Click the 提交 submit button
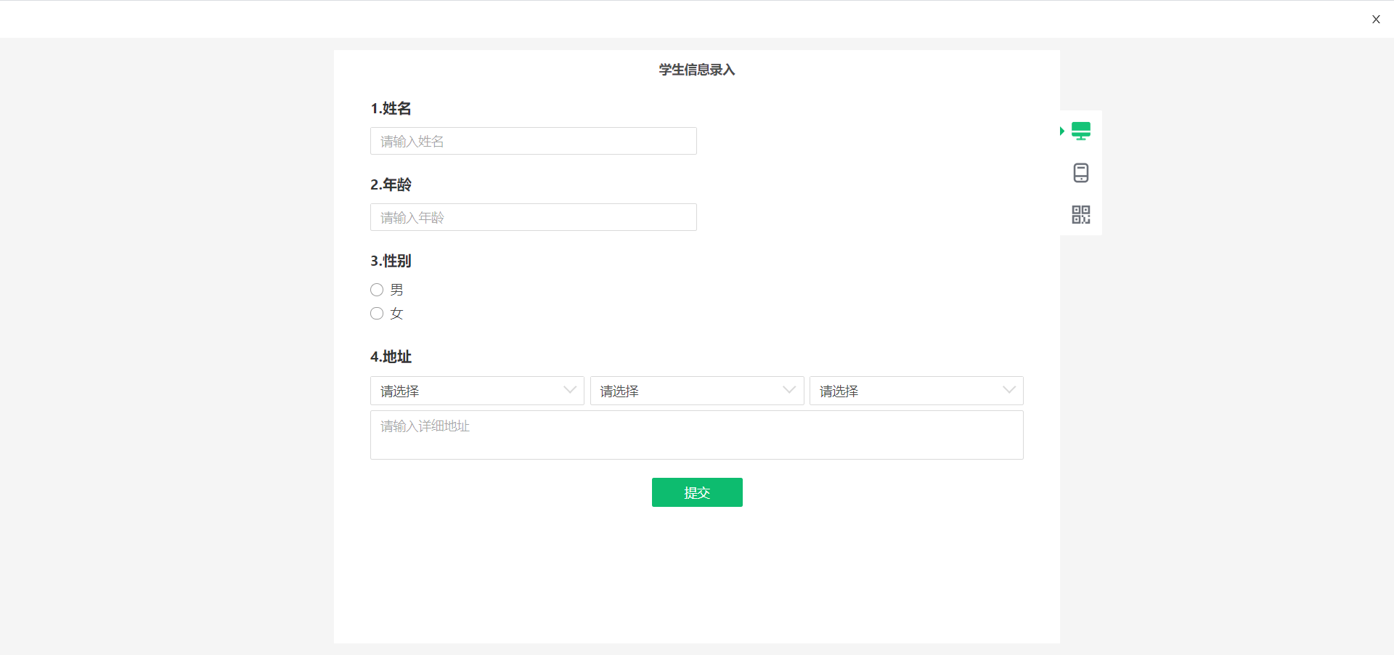The height and width of the screenshot is (655, 1394). click(x=697, y=492)
